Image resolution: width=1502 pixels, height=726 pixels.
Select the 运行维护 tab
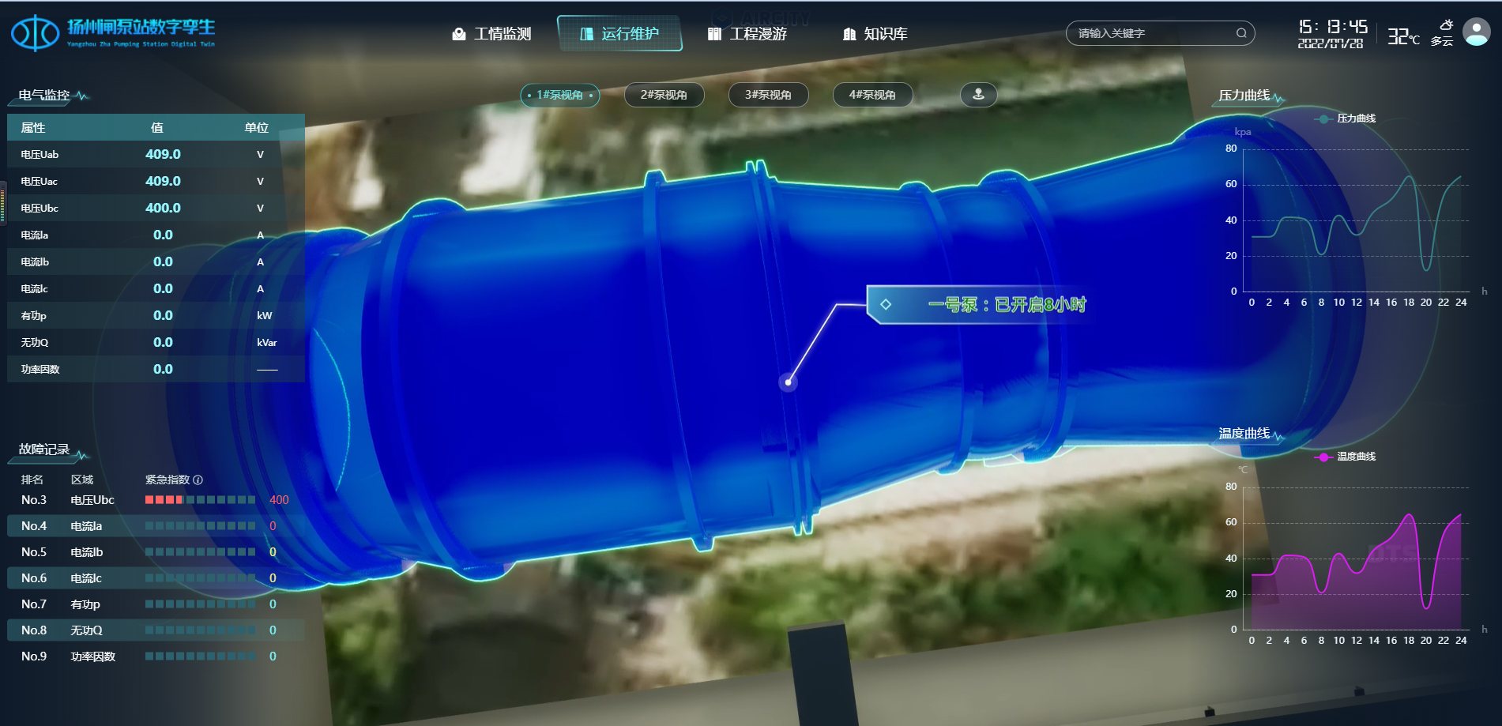619,34
